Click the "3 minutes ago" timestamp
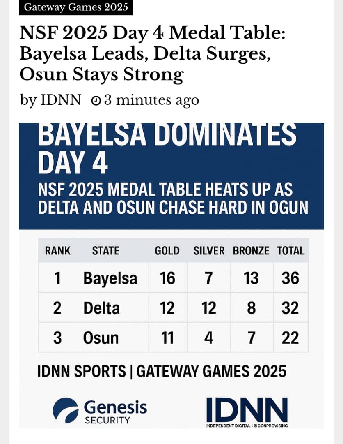The height and width of the screenshot is (444, 343). (x=151, y=100)
